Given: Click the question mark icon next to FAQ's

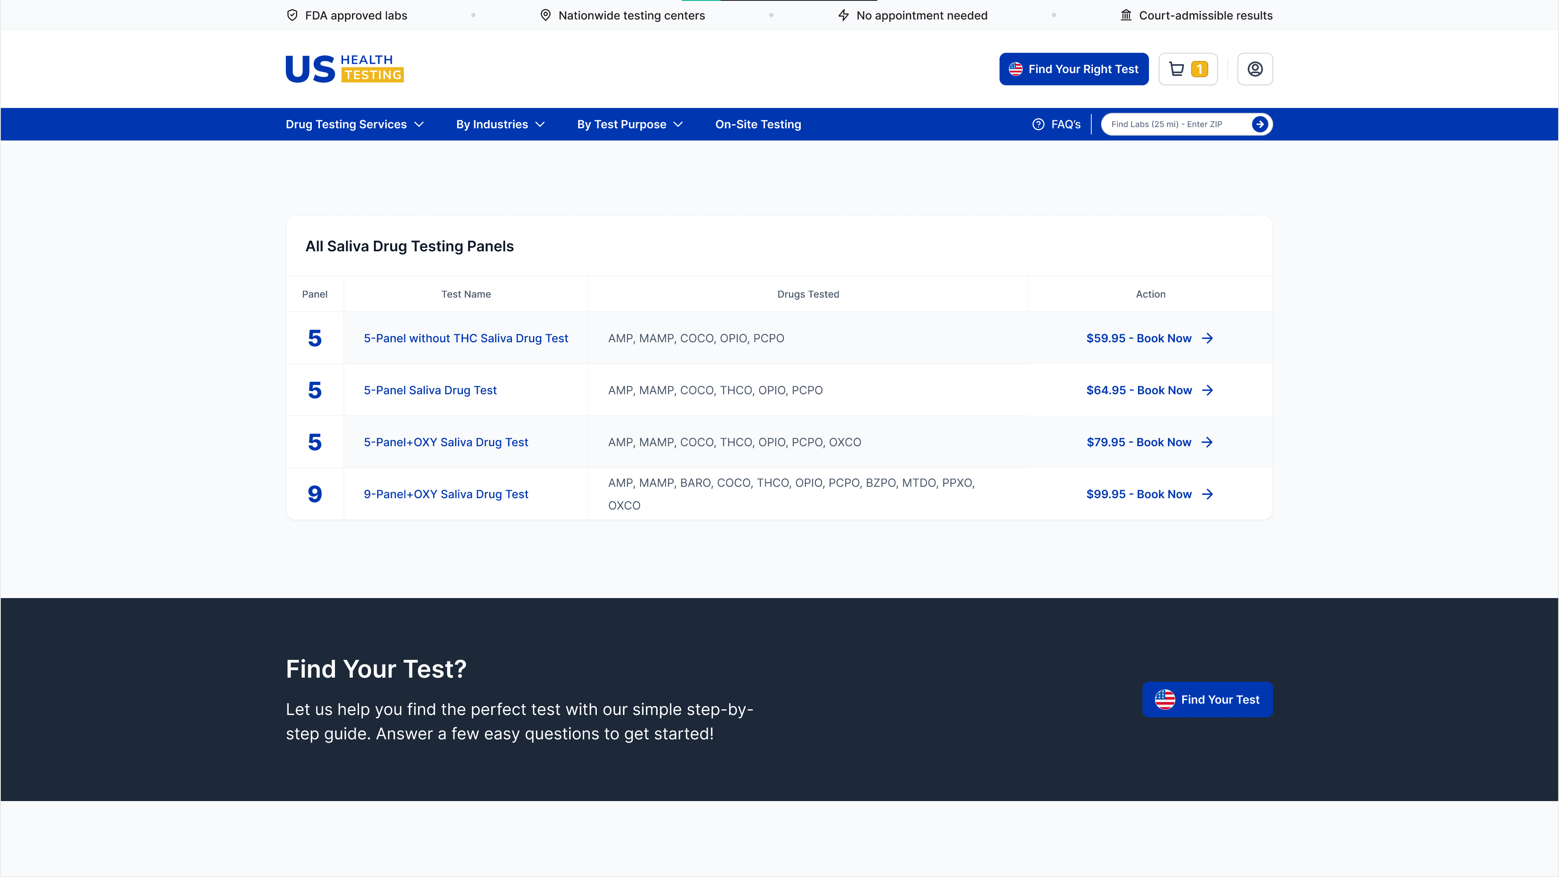Looking at the screenshot, I should click(1038, 124).
